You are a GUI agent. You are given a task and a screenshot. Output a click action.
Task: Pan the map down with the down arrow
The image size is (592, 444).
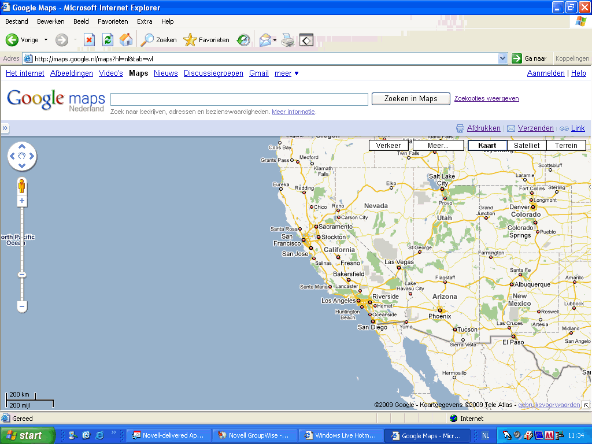[22, 165]
